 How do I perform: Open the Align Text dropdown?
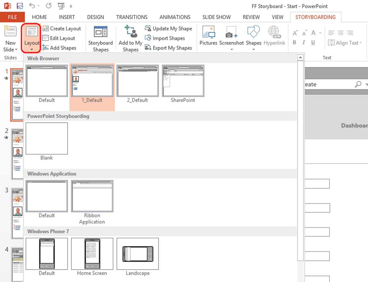(345, 43)
